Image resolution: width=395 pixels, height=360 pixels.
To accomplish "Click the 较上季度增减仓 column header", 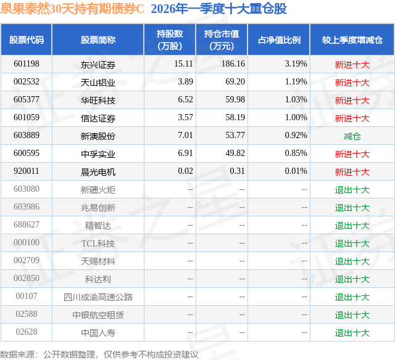I will [x=352, y=39].
